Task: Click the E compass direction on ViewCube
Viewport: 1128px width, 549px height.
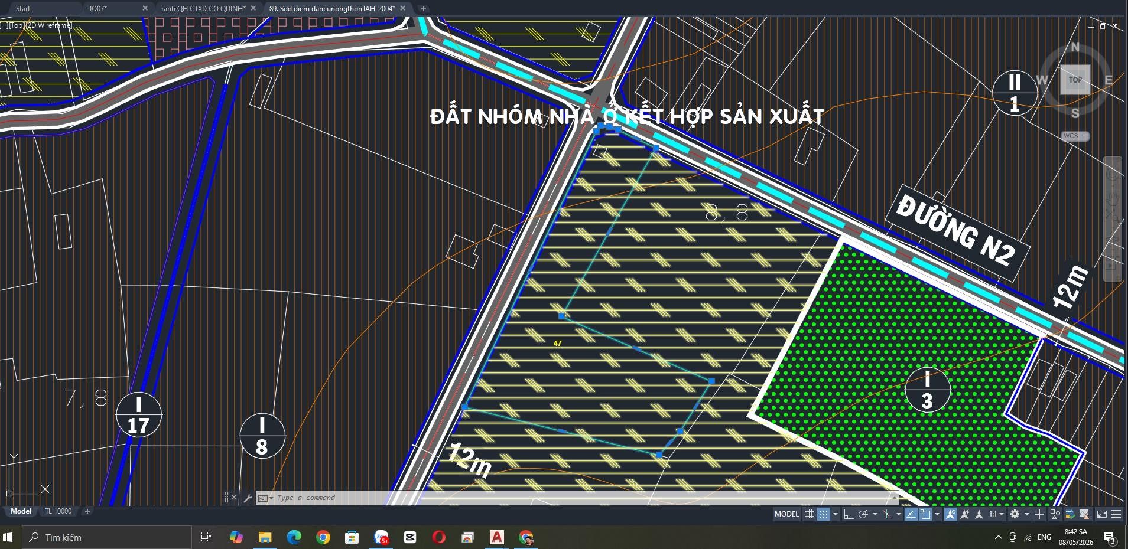Action: pyautogui.click(x=1108, y=80)
